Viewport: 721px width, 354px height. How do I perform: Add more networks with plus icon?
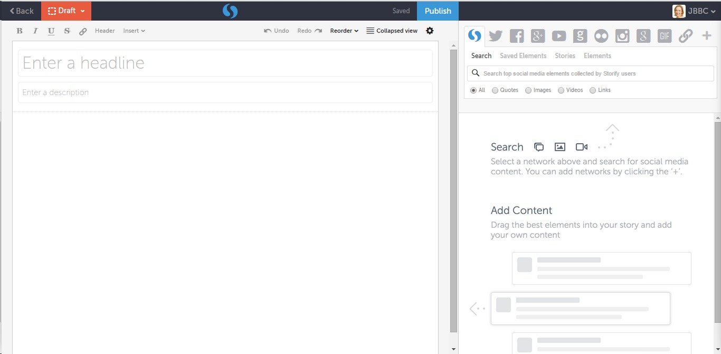(707, 36)
